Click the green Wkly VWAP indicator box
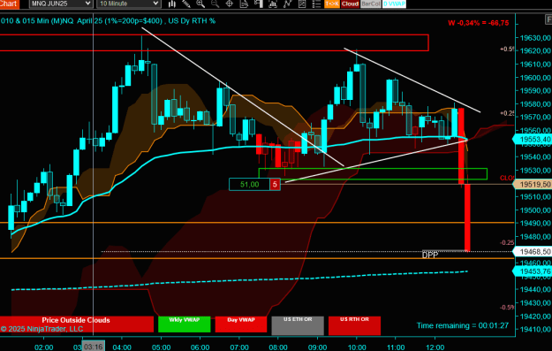The width and height of the screenshot is (552, 351). [185, 324]
